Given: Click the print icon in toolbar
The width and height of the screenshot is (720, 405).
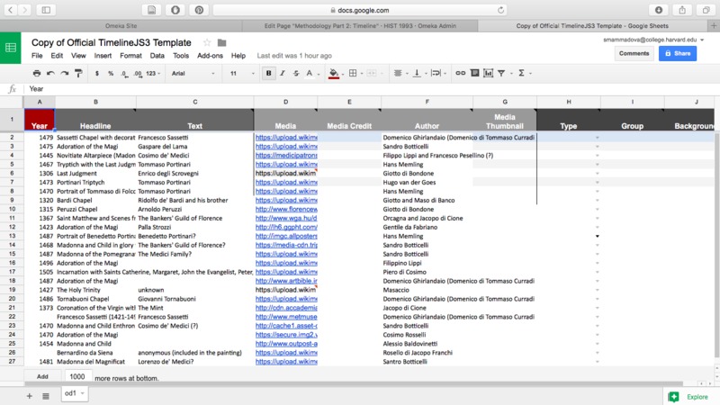Looking at the screenshot, I should pos(37,73).
